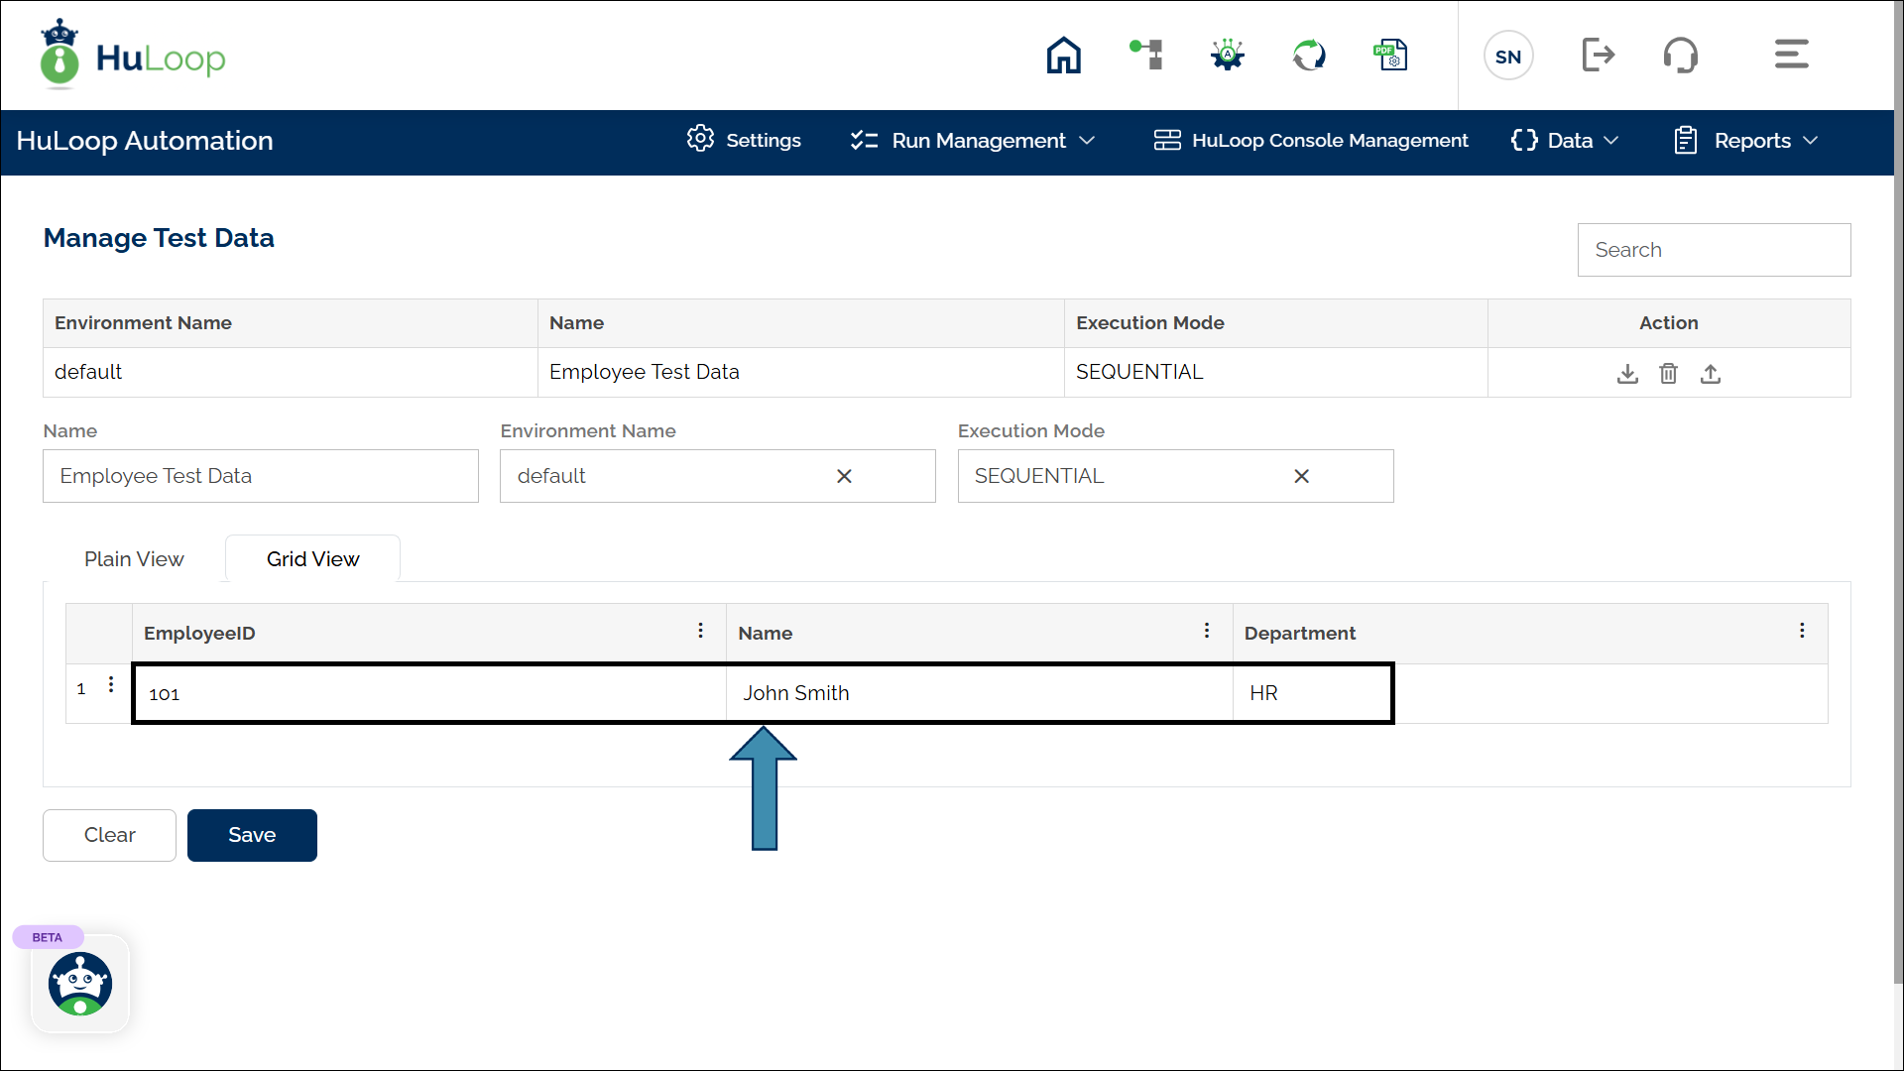Open the workflow diagram icon

1146,55
